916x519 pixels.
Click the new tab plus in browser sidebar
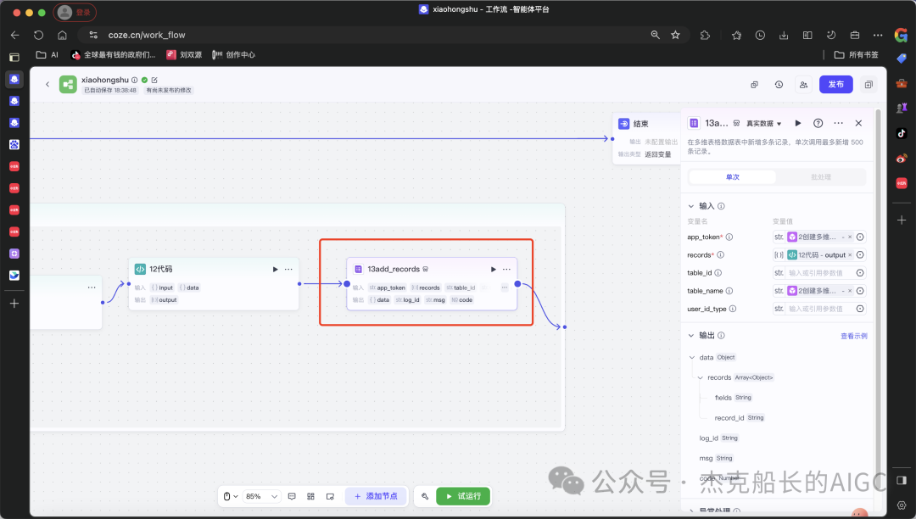click(14, 304)
